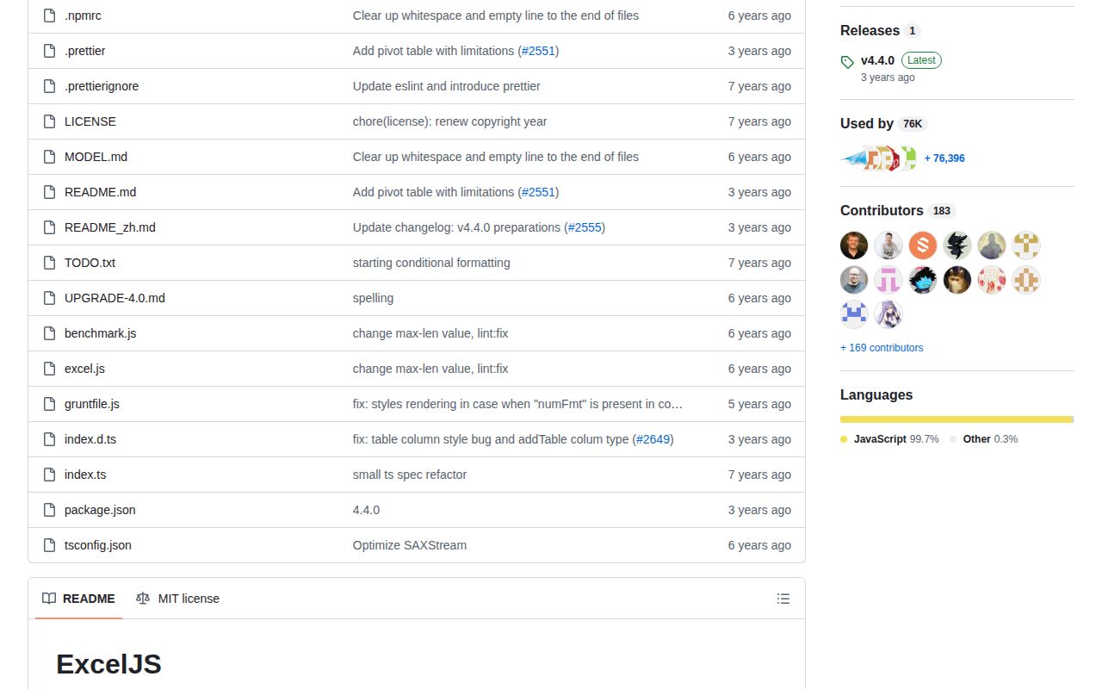The height and width of the screenshot is (689, 1102).
Task: Click the file icon beside benchmark.js
Action: coord(50,333)
